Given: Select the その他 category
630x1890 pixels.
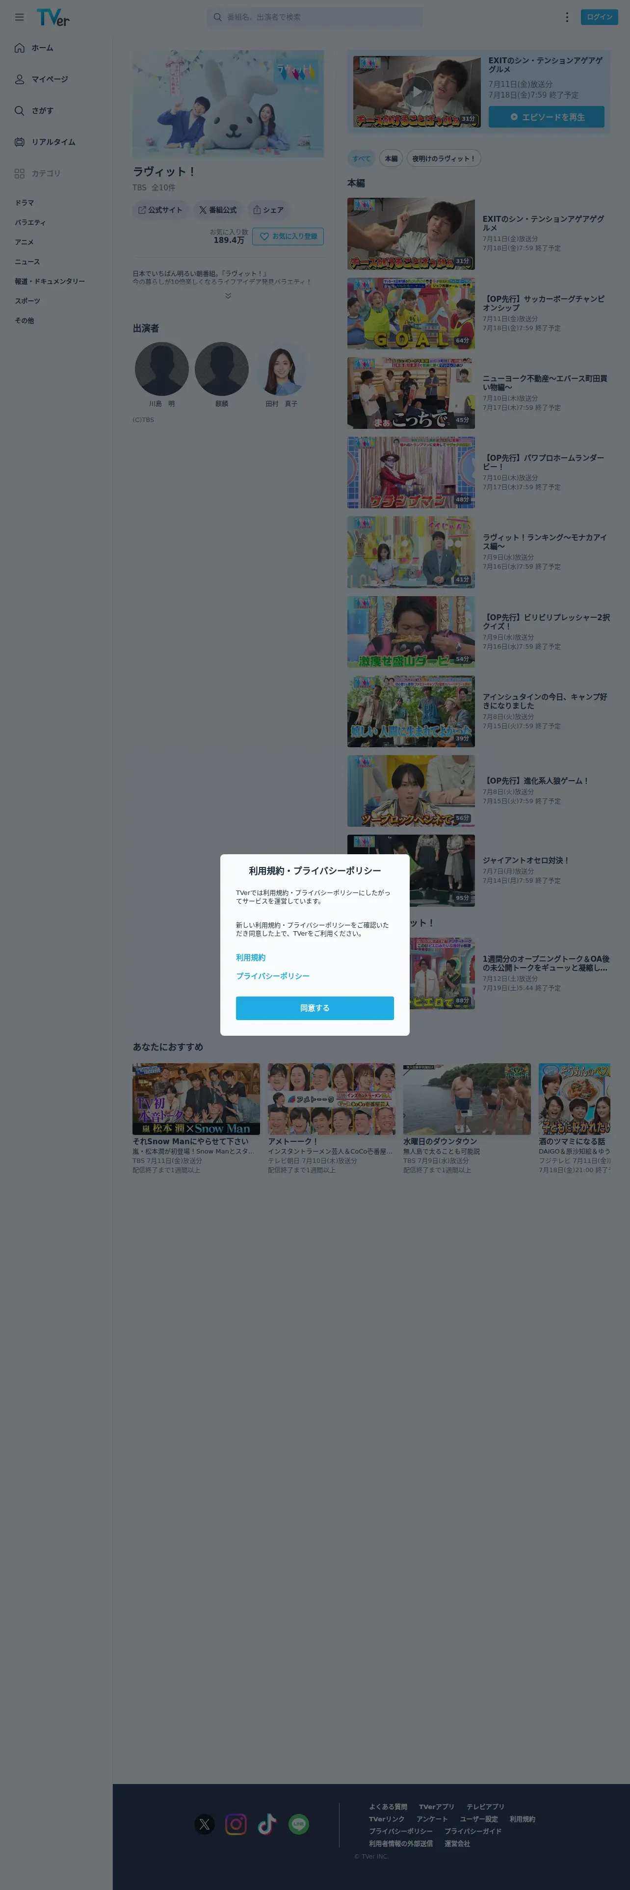Looking at the screenshot, I should (24, 320).
